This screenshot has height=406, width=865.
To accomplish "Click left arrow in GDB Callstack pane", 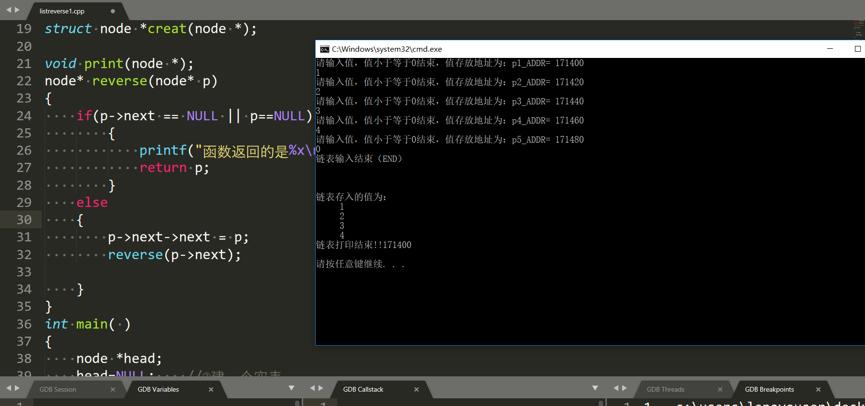I will pyautogui.click(x=312, y=388).
